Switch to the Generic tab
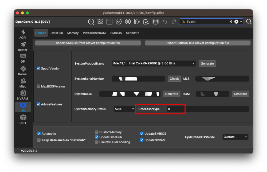Image resolution: width=267 pixels, height=172 pixels. pyautogui.click(x=41, y=33)
